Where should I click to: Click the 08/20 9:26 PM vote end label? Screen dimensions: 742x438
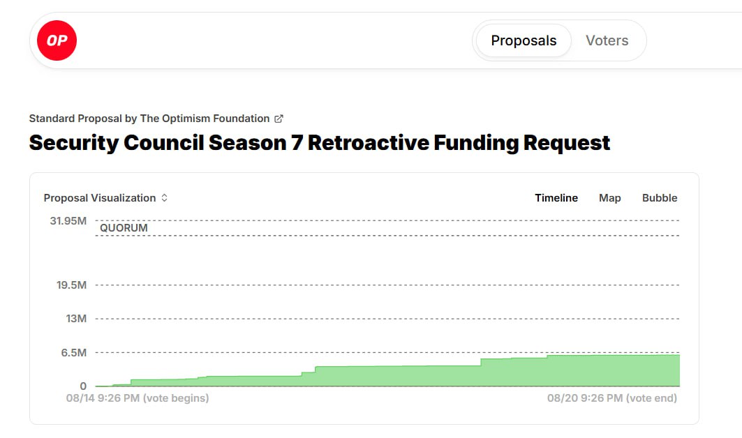click(612, 398)
